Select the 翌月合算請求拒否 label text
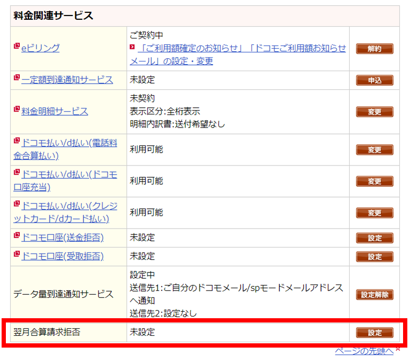 pos(47,332)
